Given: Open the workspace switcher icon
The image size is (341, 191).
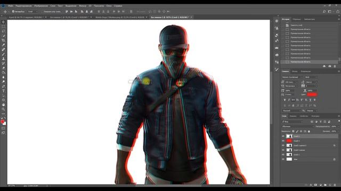Looking at the screenshot, I should tap(330, 12).
